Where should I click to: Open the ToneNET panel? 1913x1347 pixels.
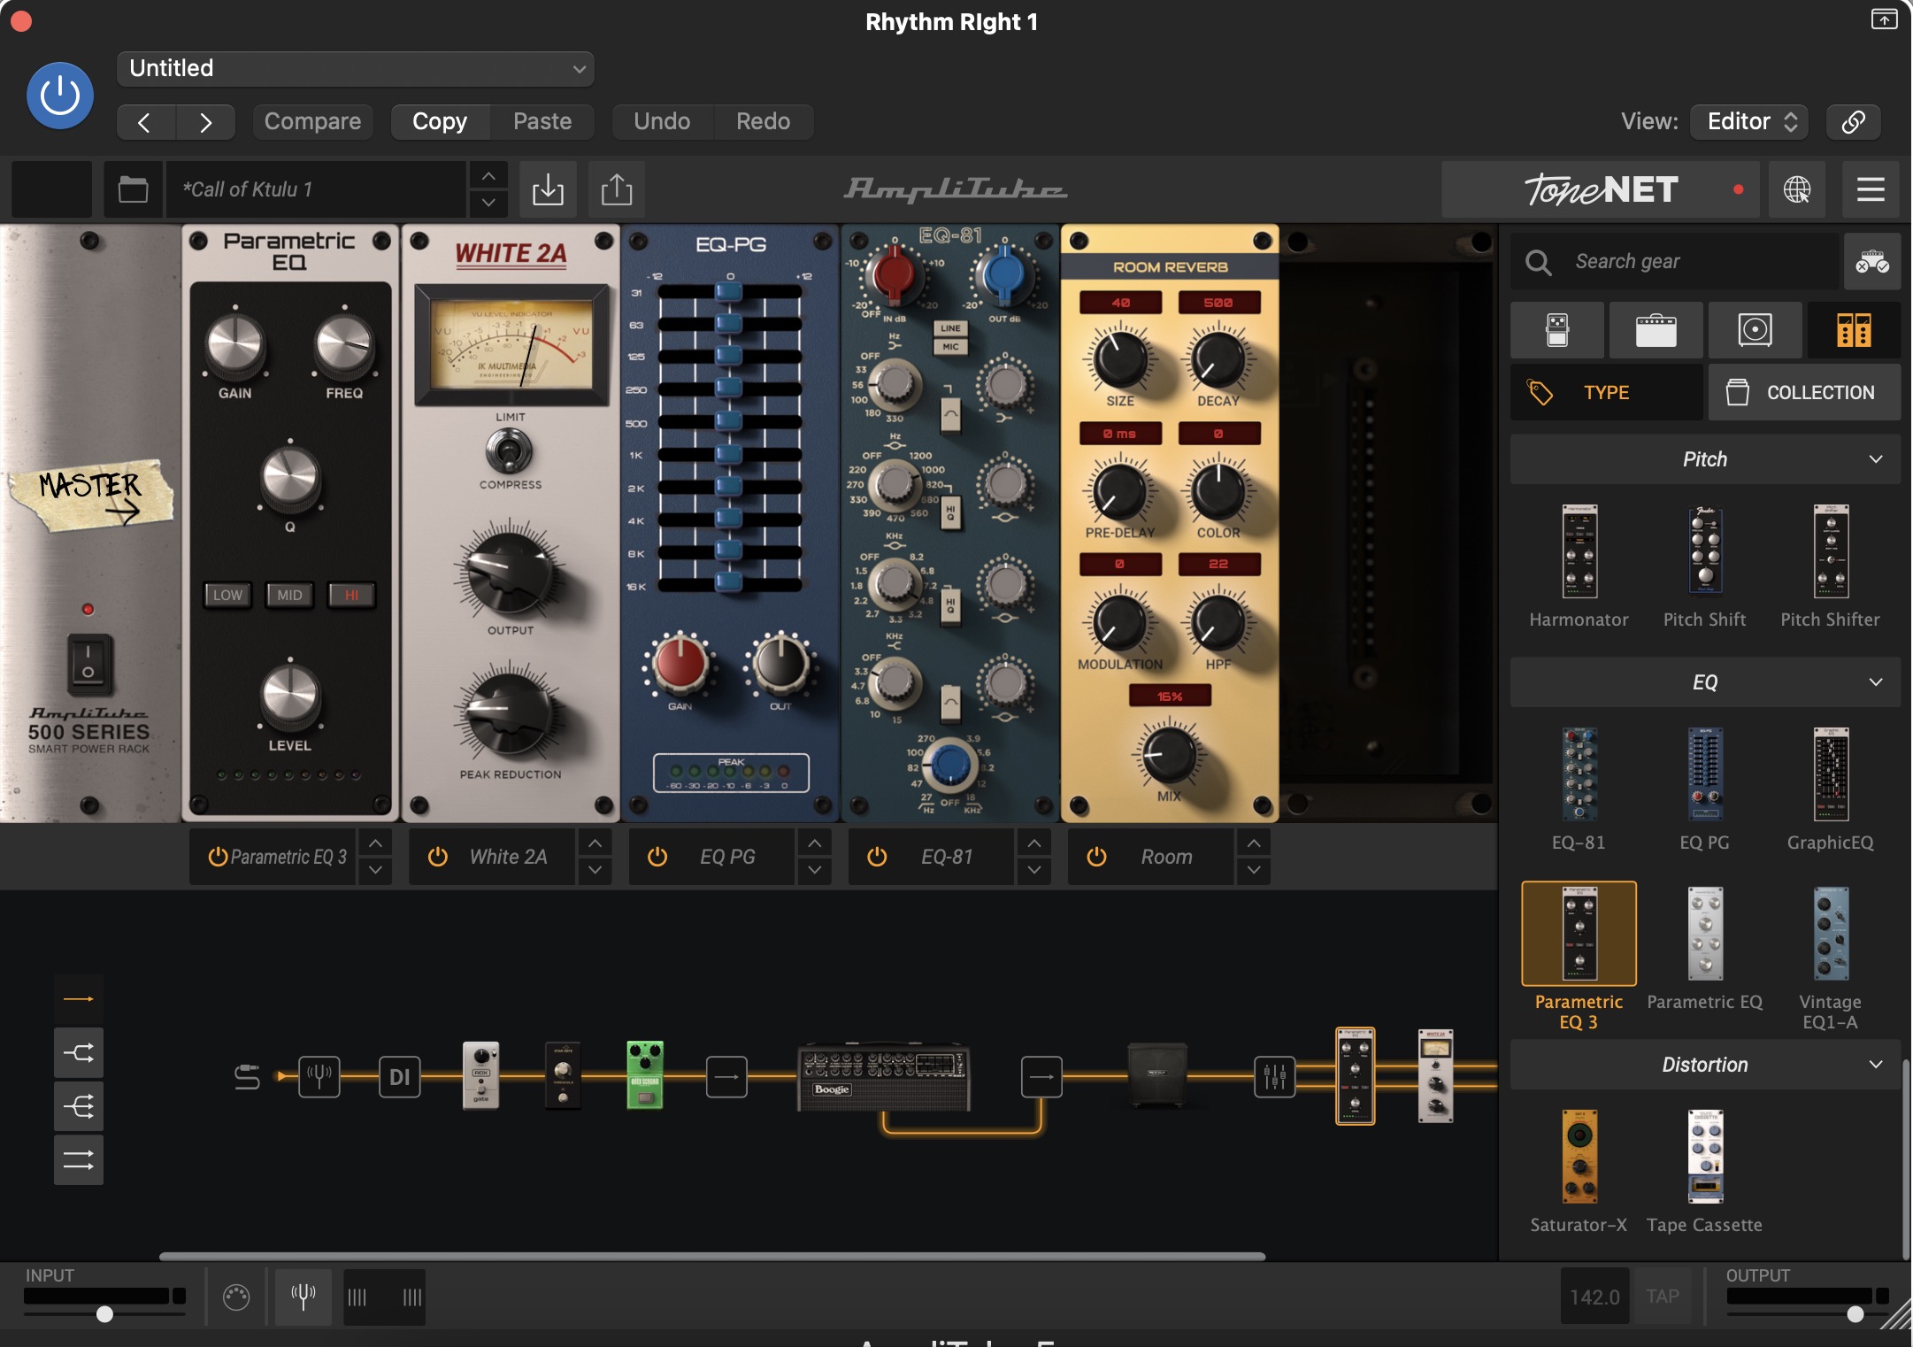click(1602, 189)
